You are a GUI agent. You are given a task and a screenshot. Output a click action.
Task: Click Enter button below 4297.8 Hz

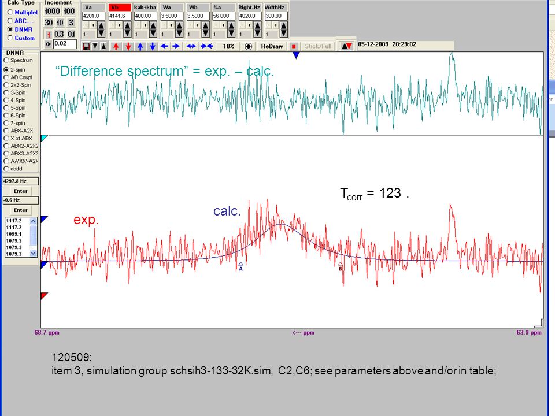21,191
